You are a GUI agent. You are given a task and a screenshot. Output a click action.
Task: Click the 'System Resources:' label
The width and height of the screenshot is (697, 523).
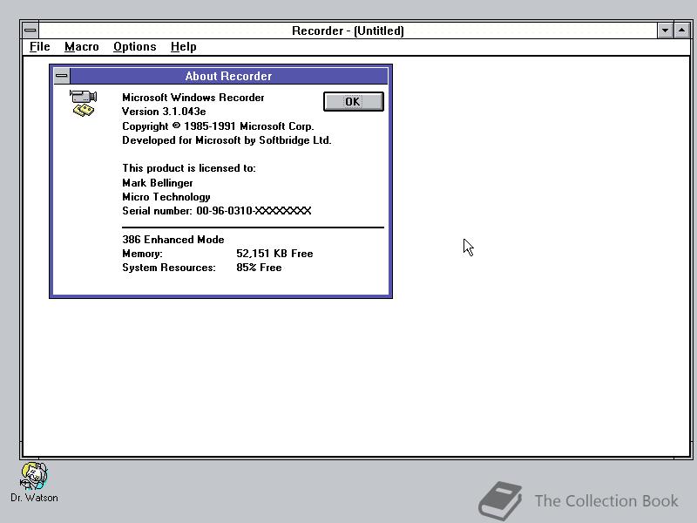click(x=169, y=268)
